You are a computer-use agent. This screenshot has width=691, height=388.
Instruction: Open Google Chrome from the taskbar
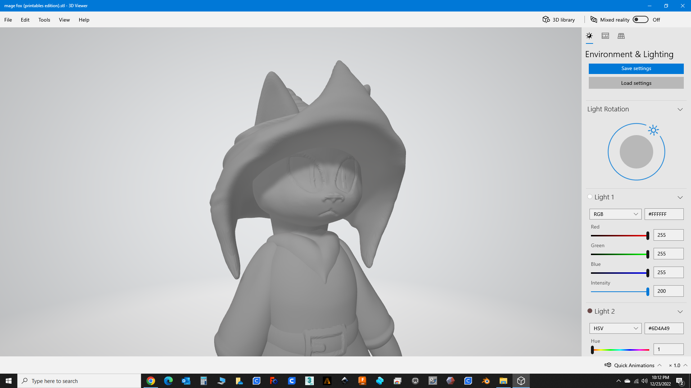[151, 381]
